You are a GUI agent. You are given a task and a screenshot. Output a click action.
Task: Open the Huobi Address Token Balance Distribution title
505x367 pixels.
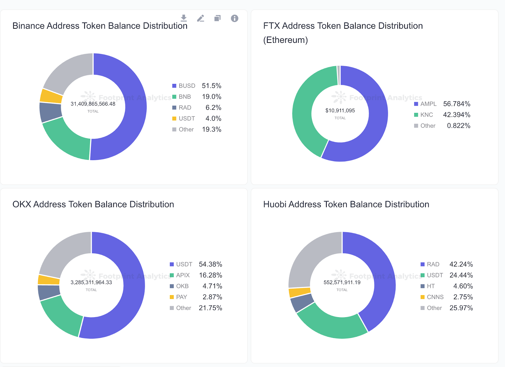coord(346,204)
